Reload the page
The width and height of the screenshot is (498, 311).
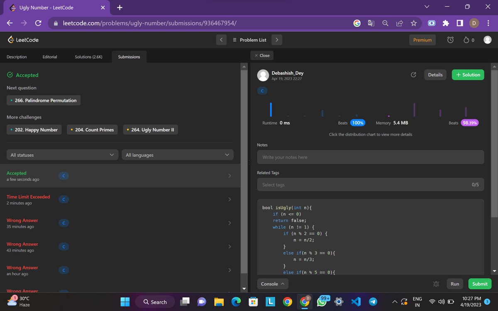tap(38, 23)
